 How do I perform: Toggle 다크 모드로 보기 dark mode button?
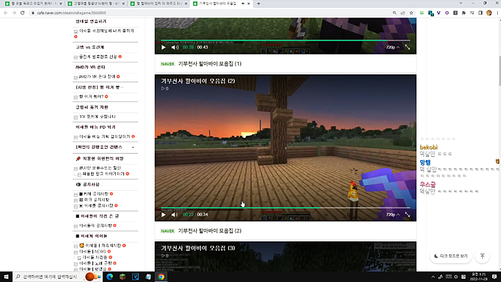click(451, 256)
